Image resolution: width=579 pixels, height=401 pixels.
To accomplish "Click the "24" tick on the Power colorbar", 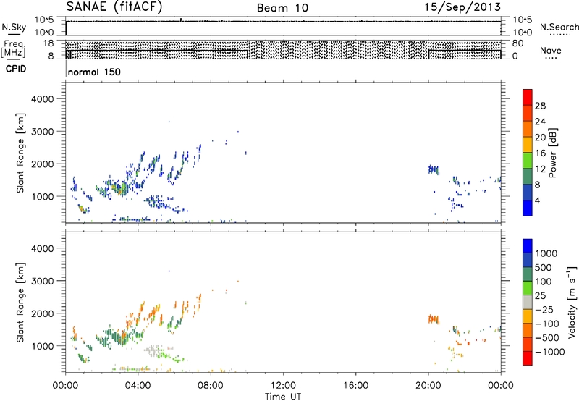I will click(x=540, y=122).
